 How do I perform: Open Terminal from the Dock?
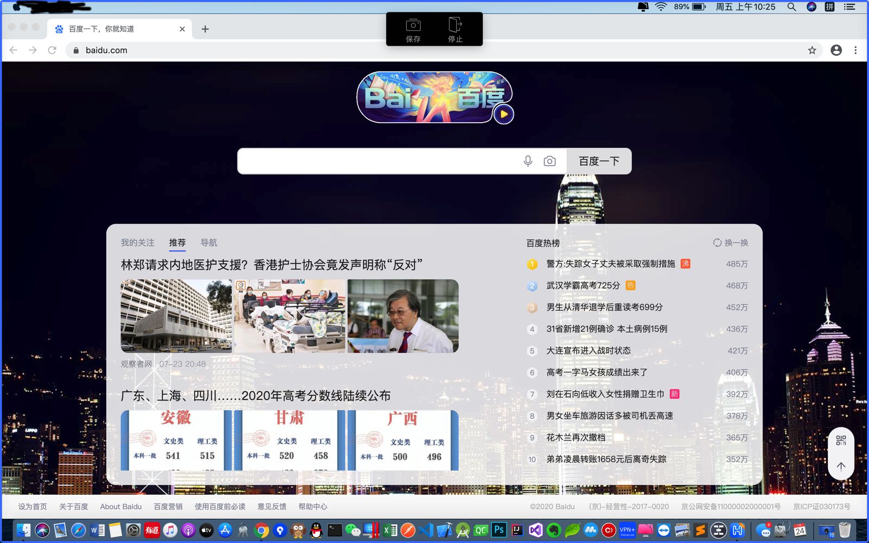coord(334,530)
